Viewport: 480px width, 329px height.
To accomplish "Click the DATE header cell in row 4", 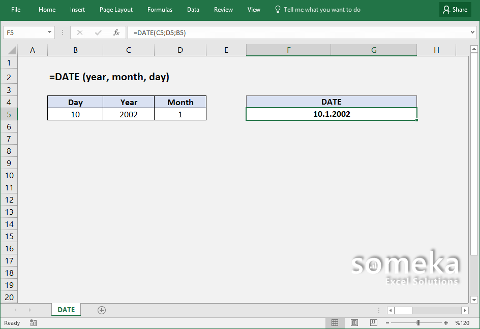I will (x=332, y=102).
